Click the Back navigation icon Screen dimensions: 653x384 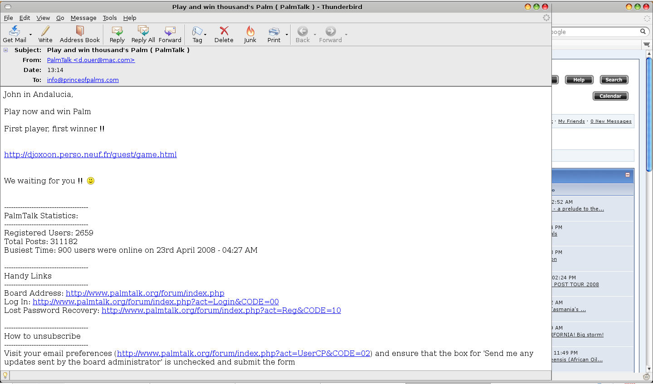(302, 31)
